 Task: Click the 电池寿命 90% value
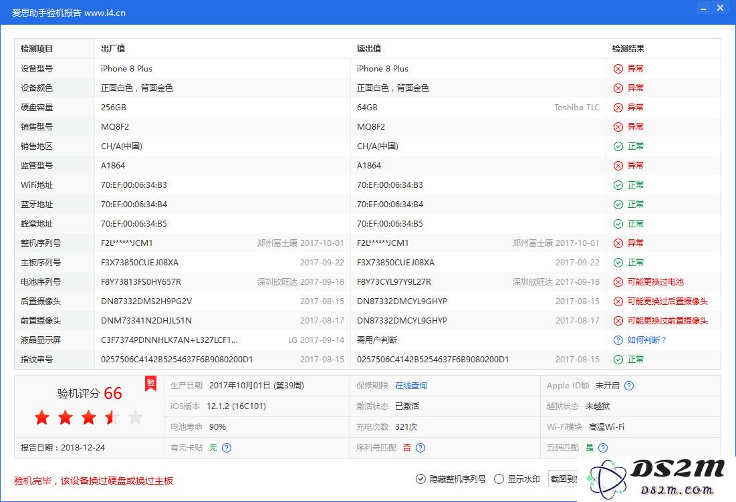pos(217,427)
